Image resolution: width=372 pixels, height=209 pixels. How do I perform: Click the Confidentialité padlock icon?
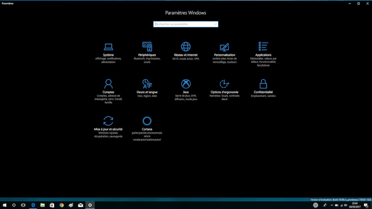pyautogui.click(x=263, y=84)
